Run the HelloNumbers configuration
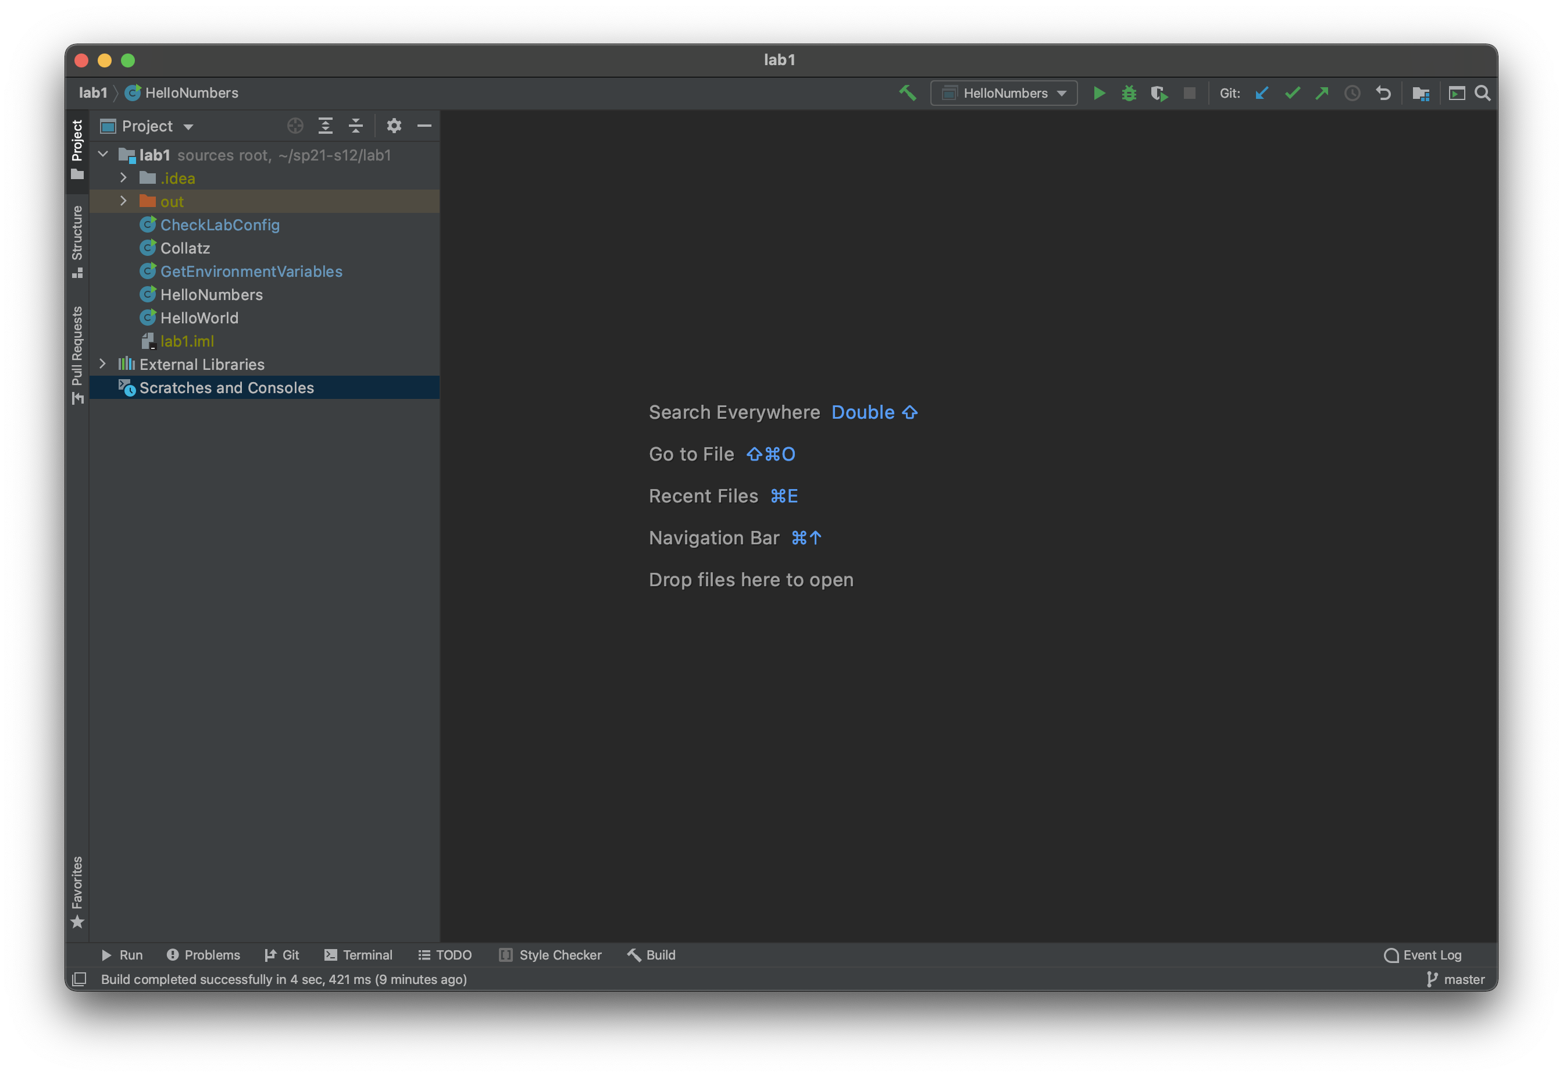 pyautogui.click(x=1099, y=93)
